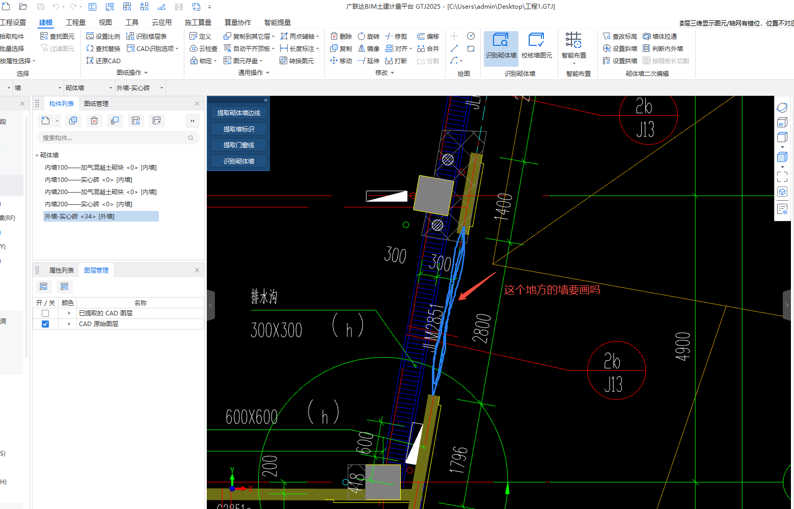
Task: Click the summation calculate icon in quick toolbar
Action: click(92, 7)
